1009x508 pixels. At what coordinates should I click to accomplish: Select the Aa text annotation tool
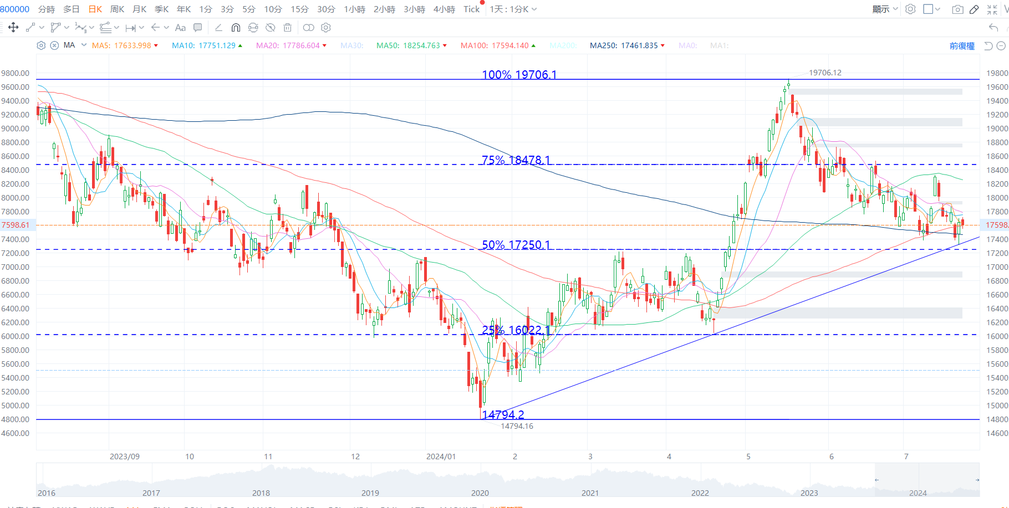(180, 27)
